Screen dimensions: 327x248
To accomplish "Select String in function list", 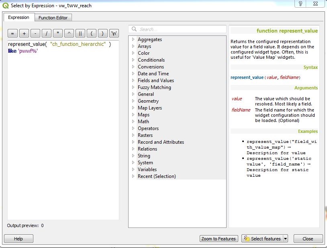I will point(144,156).
